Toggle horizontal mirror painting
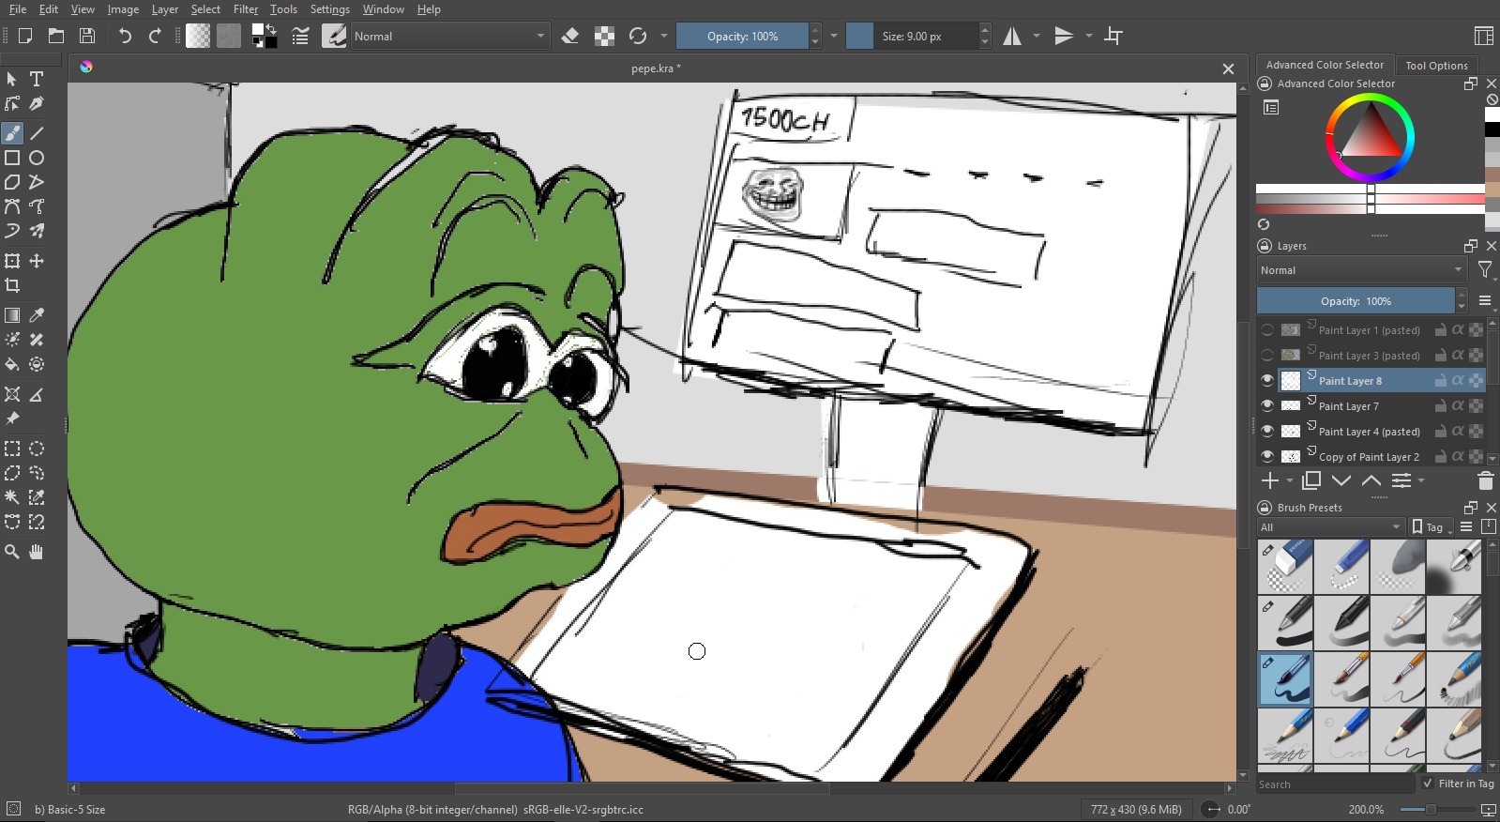The height and width of the screenshot is (822, 1500). [x=1012, y=36]
